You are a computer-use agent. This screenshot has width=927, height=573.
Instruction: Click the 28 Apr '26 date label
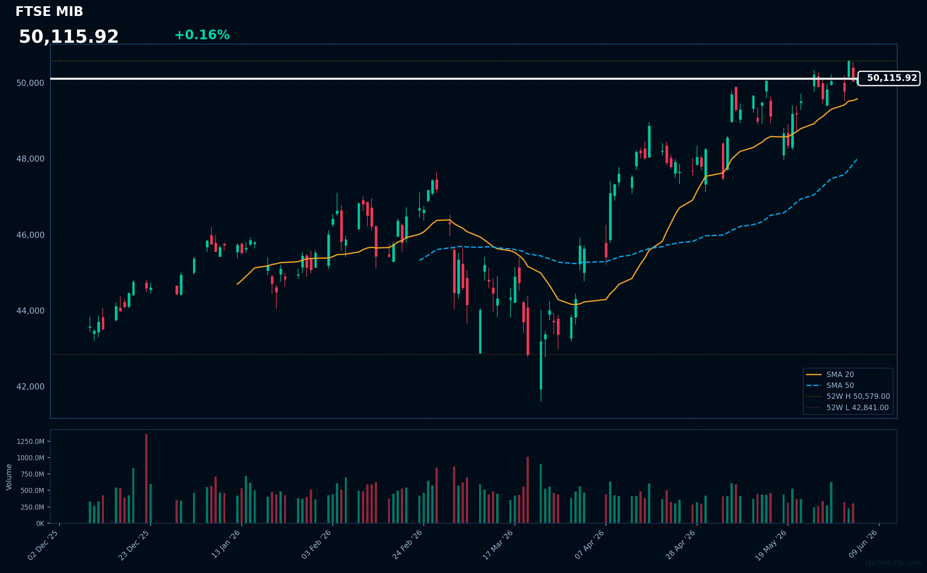click(x=681, y=545)
